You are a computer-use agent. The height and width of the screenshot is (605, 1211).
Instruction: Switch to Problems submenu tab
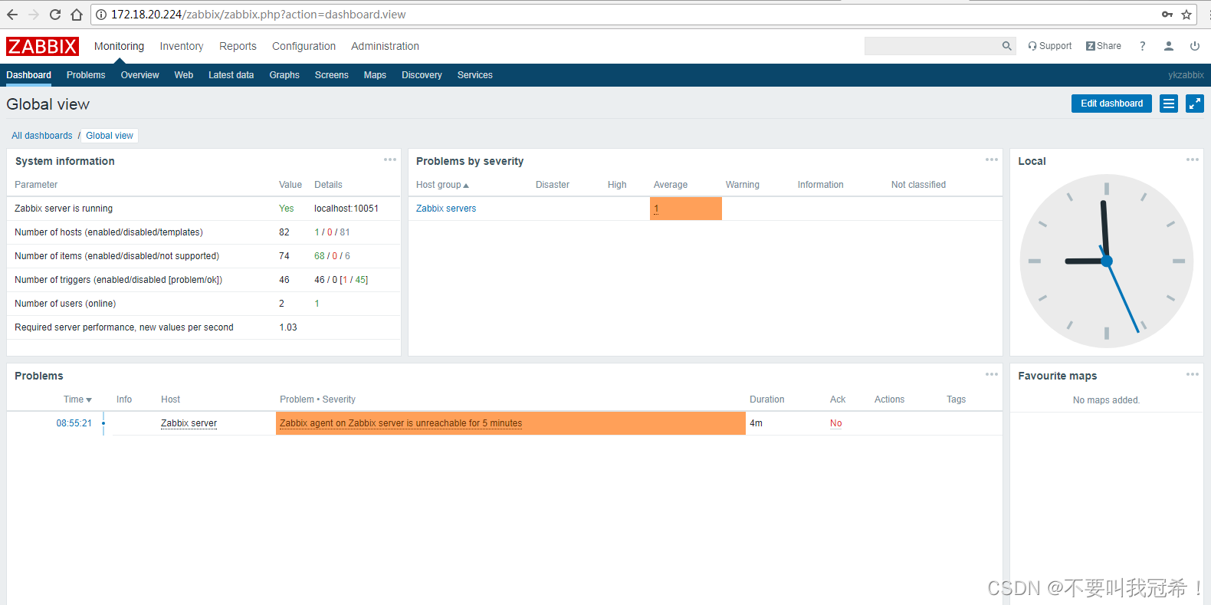86,75
